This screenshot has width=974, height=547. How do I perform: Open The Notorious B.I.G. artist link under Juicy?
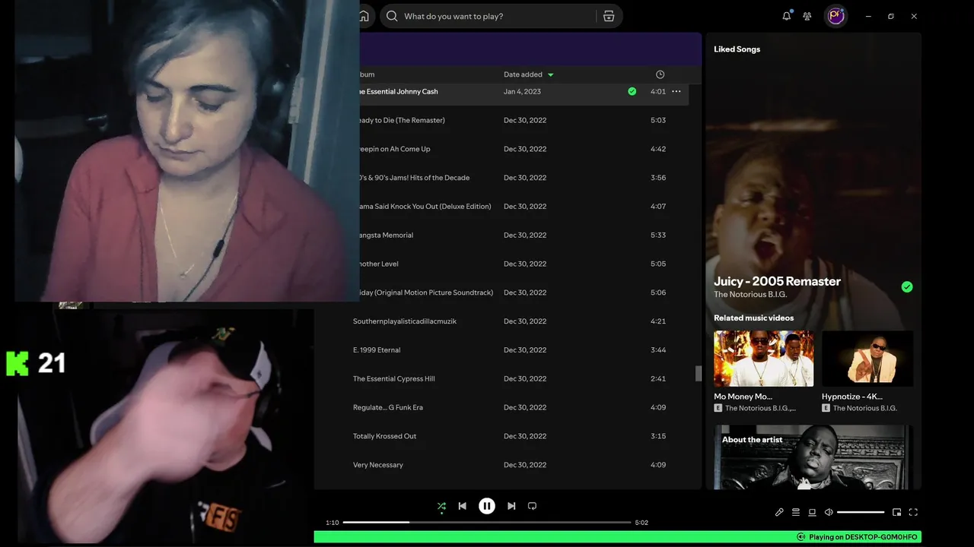750,294
